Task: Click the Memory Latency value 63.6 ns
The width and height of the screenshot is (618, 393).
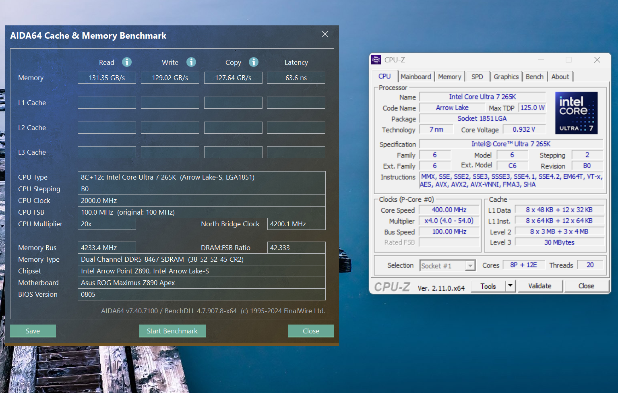Action: [x=296, y=78]
